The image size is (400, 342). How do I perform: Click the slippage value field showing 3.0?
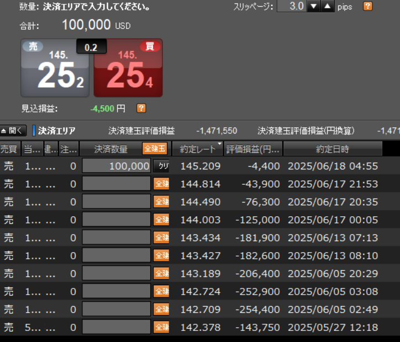[290, 7]
